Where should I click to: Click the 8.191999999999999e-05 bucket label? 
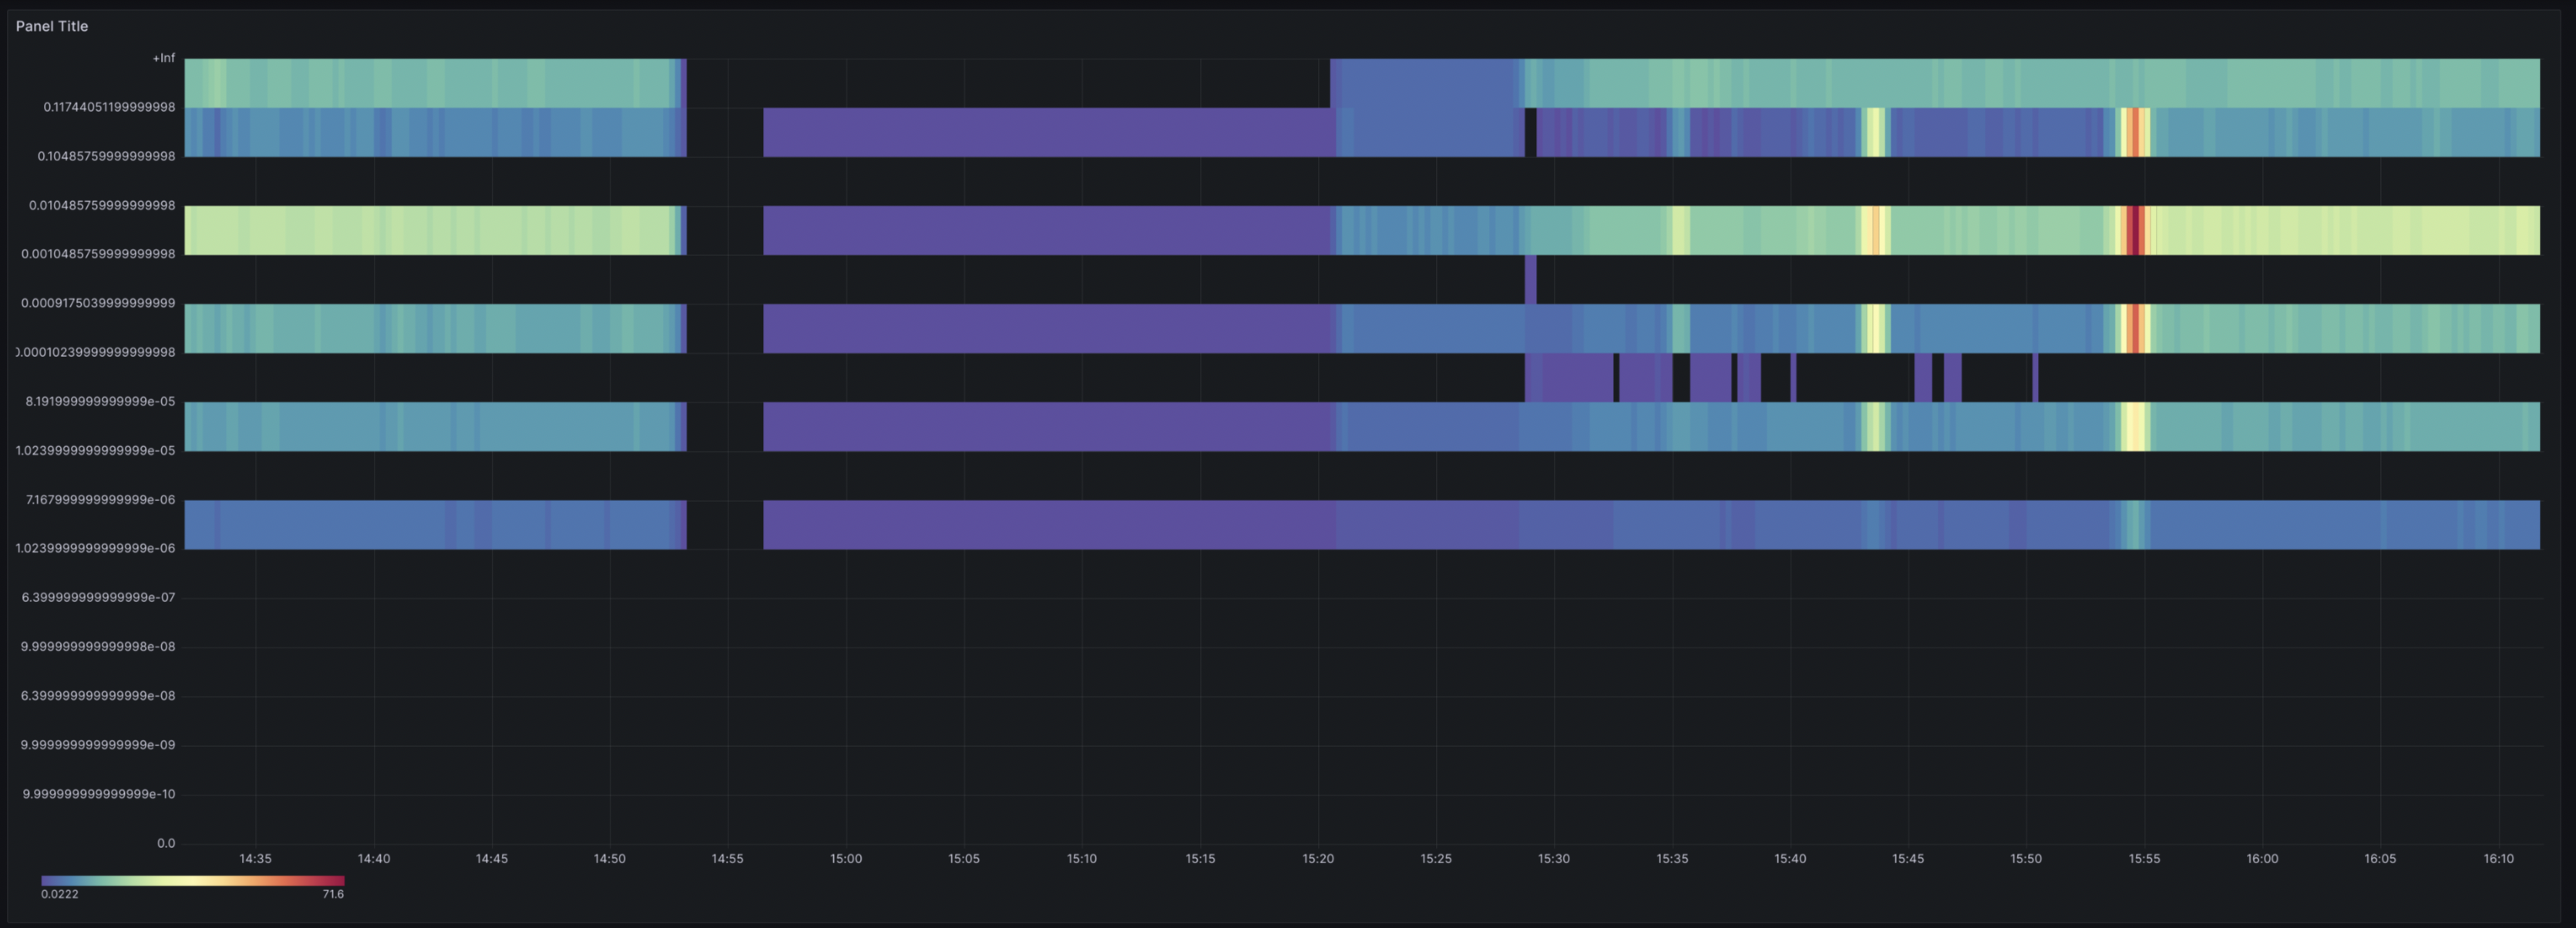point(98,401)
